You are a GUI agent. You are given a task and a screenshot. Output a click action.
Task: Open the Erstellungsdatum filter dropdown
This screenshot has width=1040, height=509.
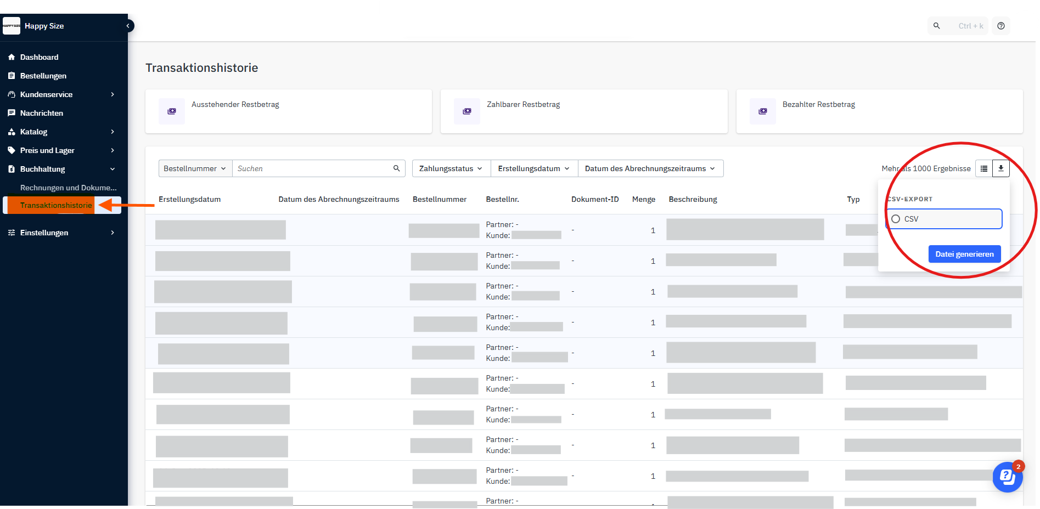[533, 168]
